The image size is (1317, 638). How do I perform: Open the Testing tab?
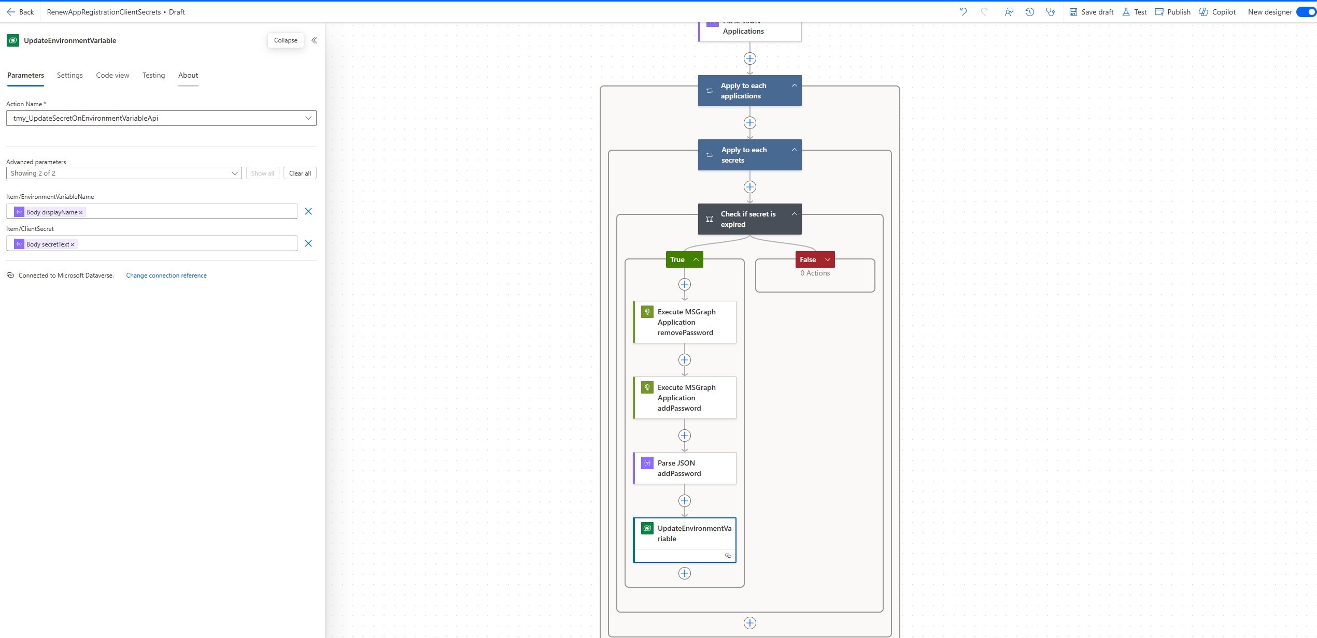click(x=153, y=76)
